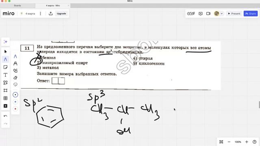Open the comments panel icon
This screenshot has width=260, height=146.
click(x=200, y=13)
